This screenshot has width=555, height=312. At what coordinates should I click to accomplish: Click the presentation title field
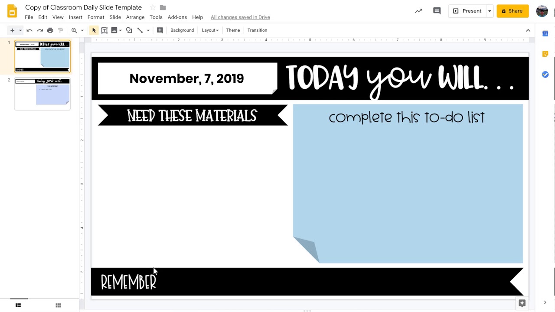[84, 7]
